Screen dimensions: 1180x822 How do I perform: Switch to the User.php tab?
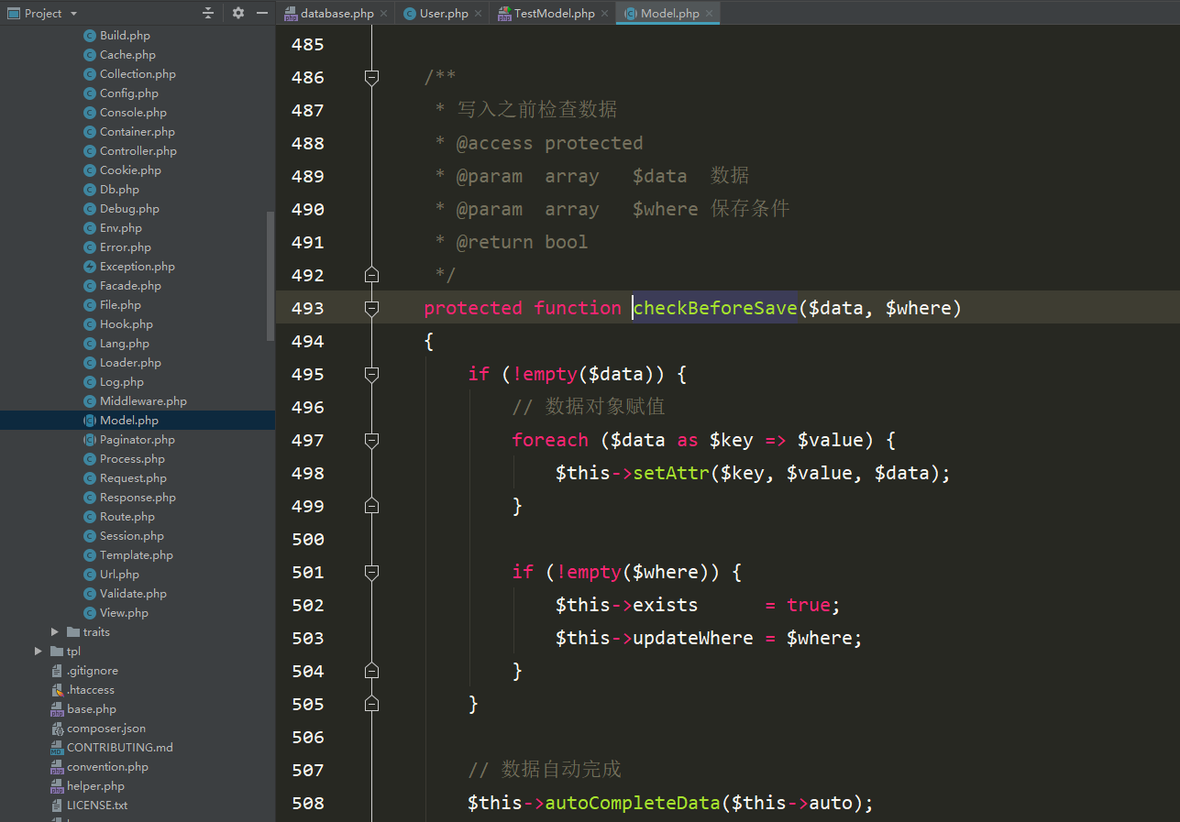[444, 13]
